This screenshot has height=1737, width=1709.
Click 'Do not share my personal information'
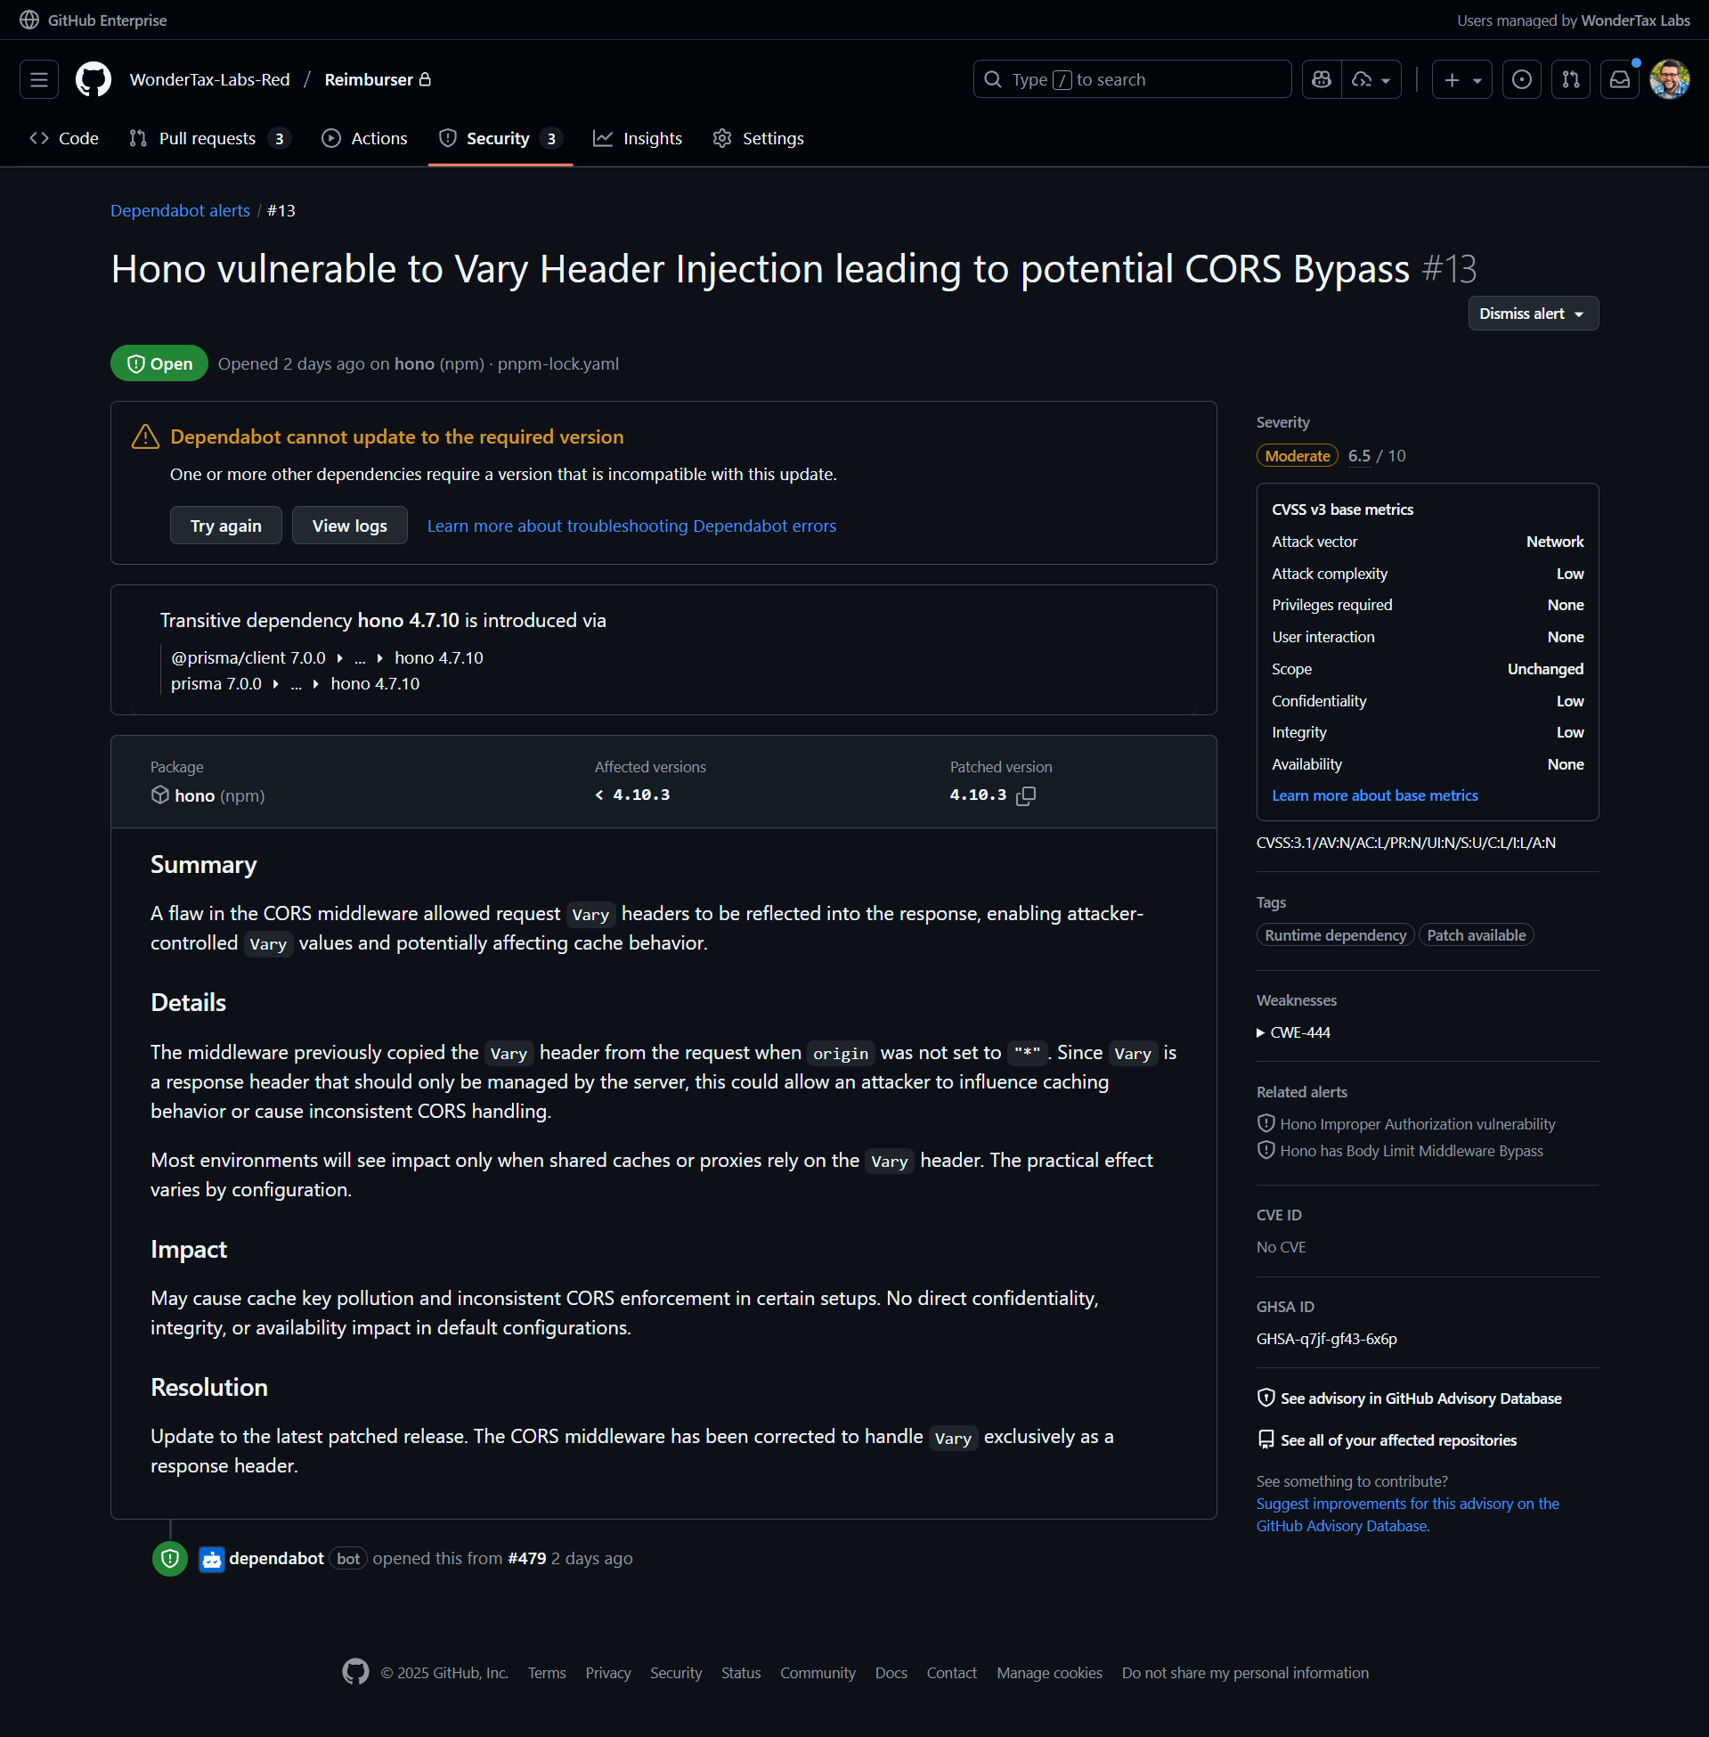pos(1245,1673)
